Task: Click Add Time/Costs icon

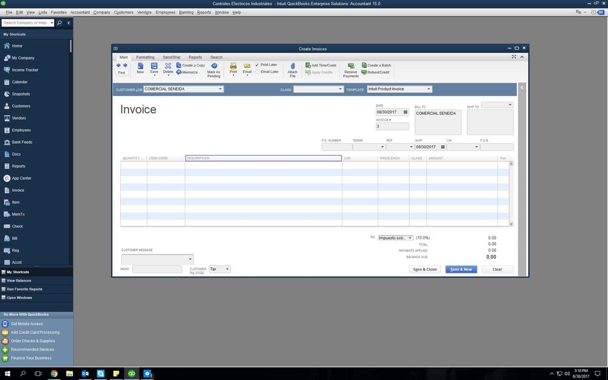Action: coord(308,65)
